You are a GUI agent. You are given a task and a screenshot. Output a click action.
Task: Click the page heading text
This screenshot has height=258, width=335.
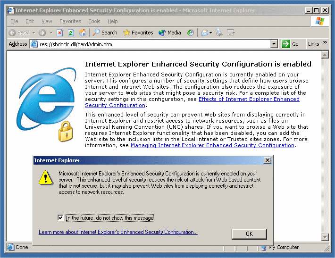pyautogui.click(x=198, y=64)
